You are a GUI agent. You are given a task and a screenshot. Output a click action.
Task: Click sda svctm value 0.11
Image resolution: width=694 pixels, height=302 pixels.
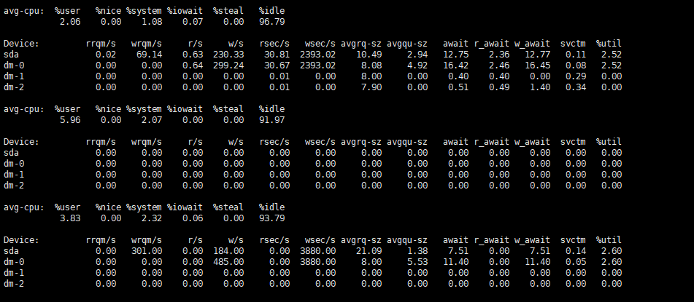[x=575, y=55]
